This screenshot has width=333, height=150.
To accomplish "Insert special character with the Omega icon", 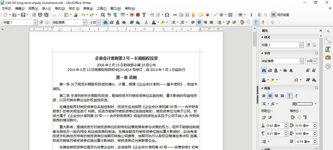I will (x=166, y=15).
